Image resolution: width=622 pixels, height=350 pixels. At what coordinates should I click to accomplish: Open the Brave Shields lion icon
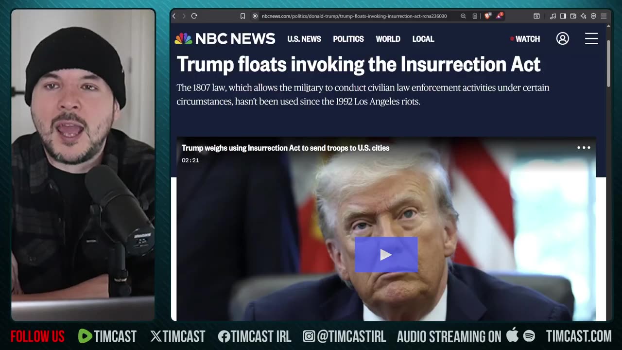click(x=487, y=16)
